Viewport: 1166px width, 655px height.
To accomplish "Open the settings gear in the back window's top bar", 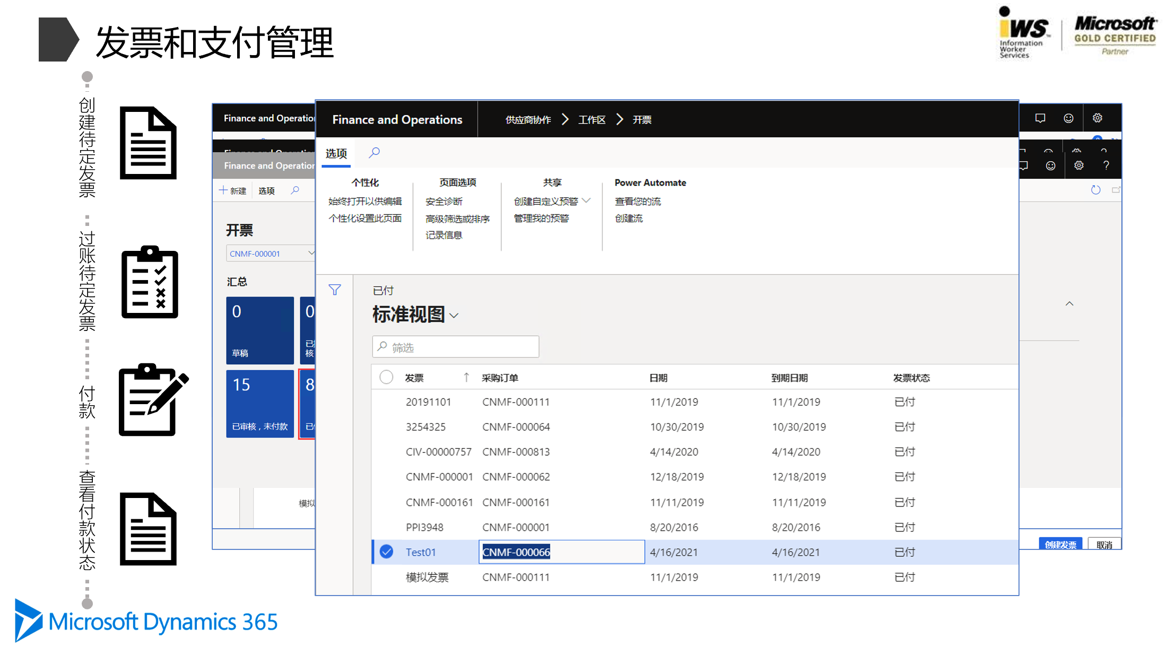I will [x=1098, y=118].
